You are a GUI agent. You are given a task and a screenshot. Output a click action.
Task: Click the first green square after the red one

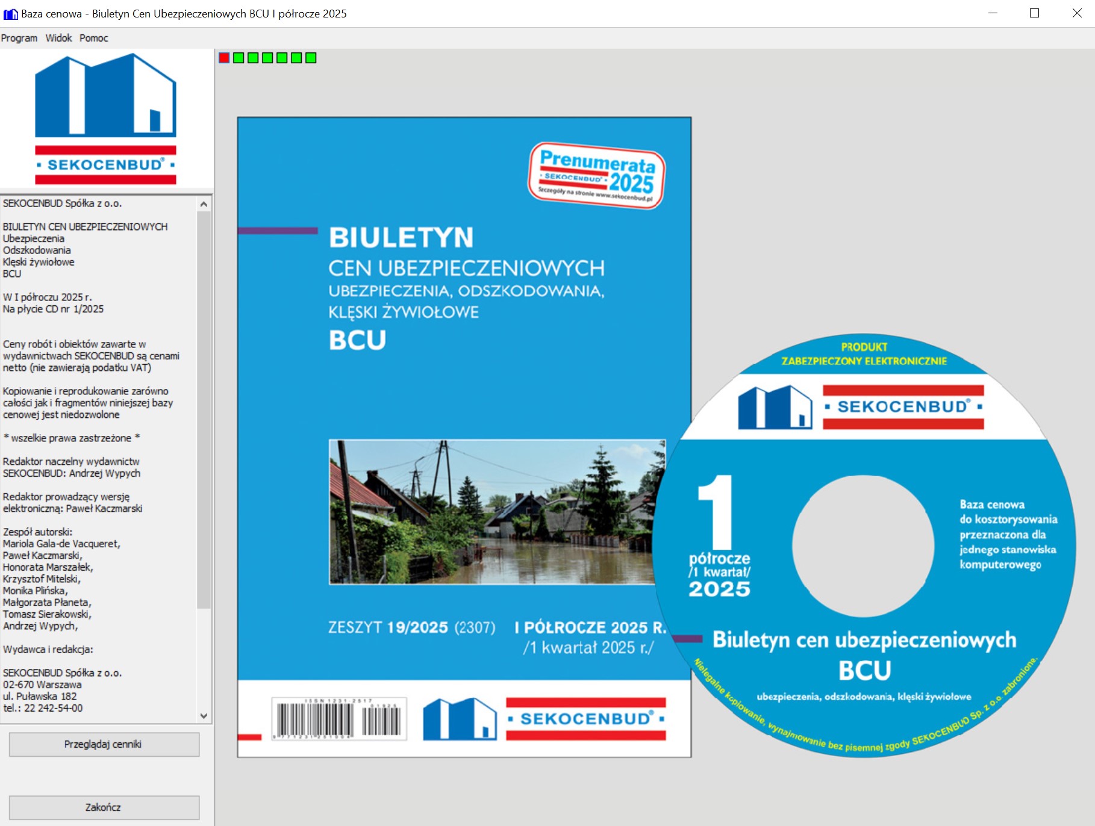[239, 58]
